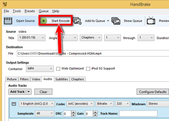Expand the Mixdown Stereo dropdown
169x121 pixels.
tap(158, 104)
